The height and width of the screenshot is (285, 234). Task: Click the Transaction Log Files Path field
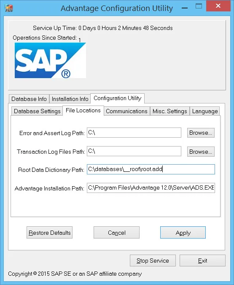point(134,151)
